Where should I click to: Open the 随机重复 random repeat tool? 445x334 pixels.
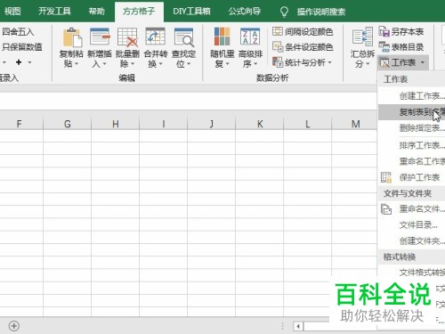pyautogui.click(x=222, y=47)
